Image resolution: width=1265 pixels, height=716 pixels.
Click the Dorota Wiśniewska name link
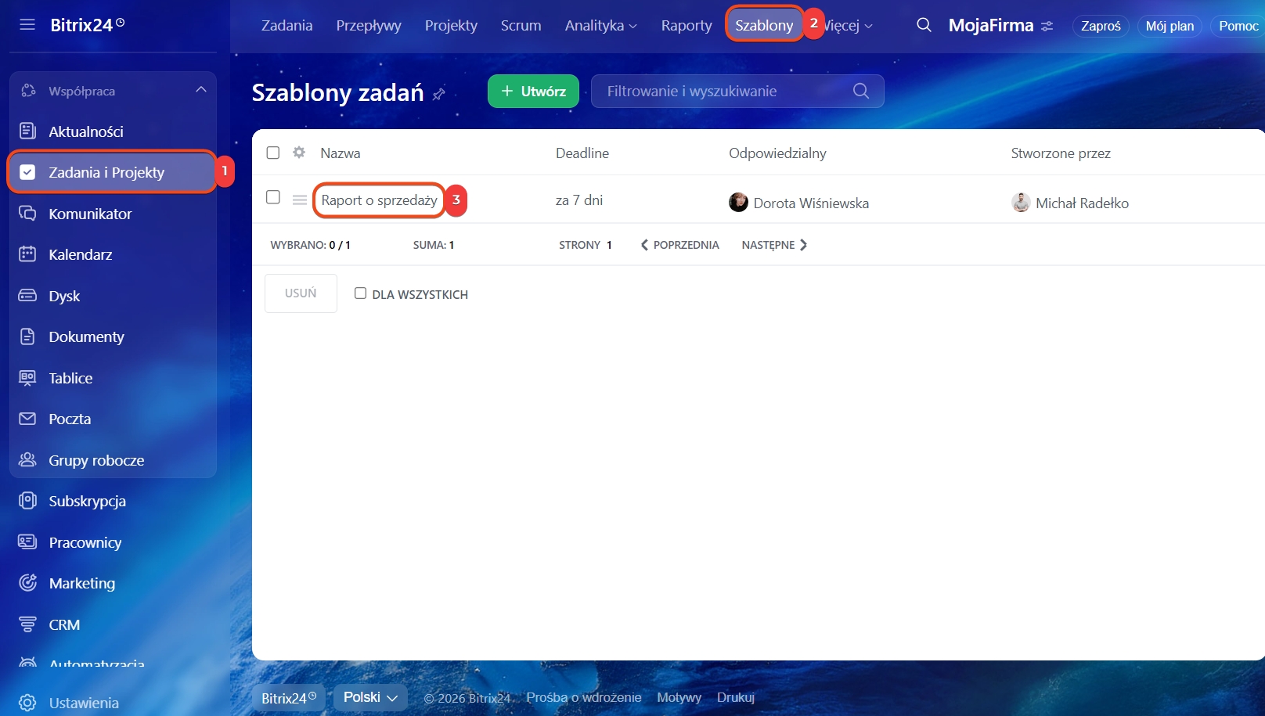(x=811, y=203)
